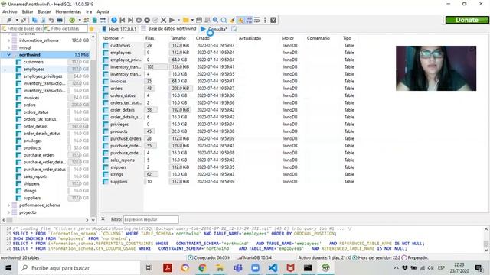
Task: Click the green Donate button
Action: click(x=467, y=20)
